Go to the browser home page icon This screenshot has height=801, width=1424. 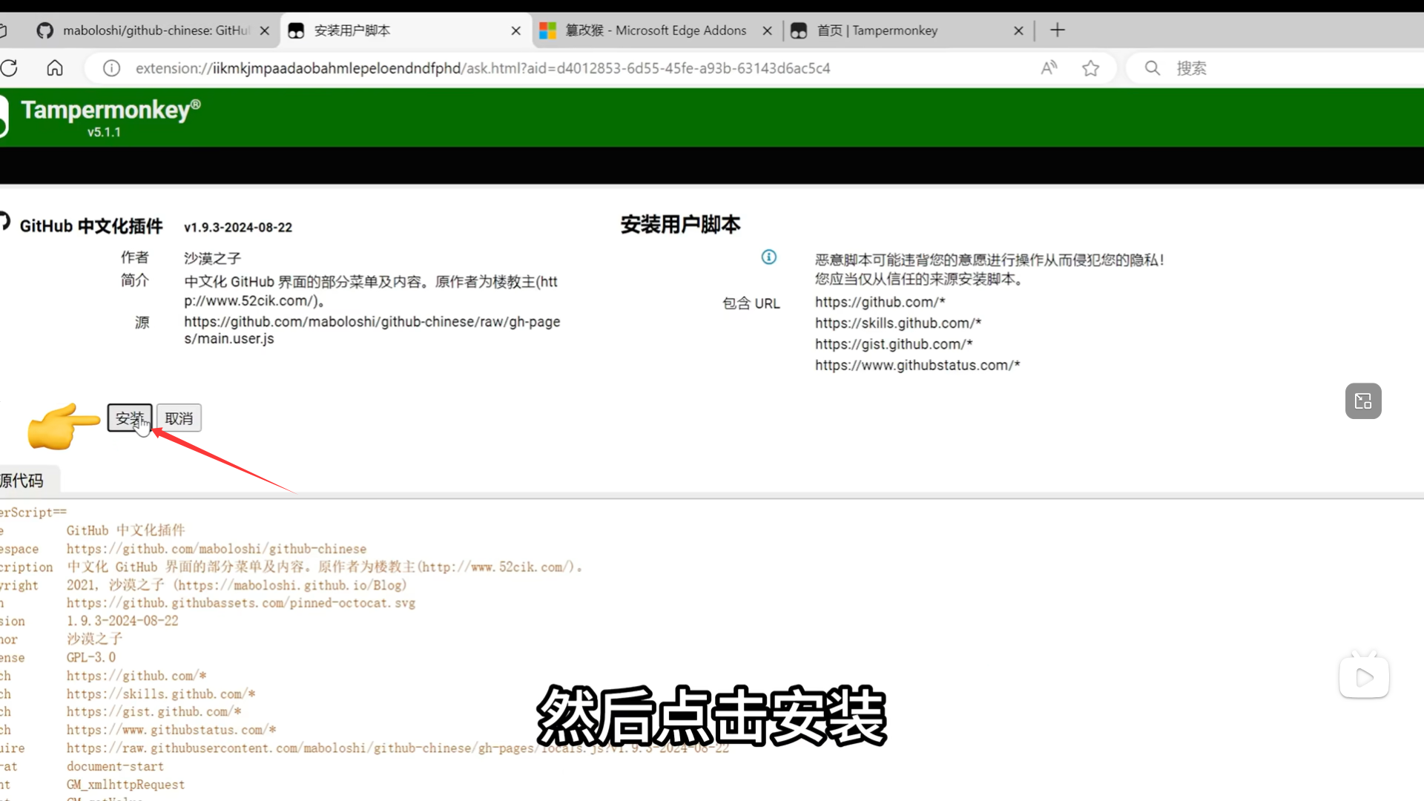(55, 68)
